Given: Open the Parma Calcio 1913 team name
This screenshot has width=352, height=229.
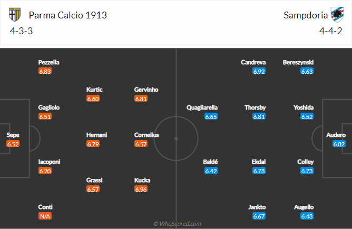Looking at the screenshot, I should 68,15.
